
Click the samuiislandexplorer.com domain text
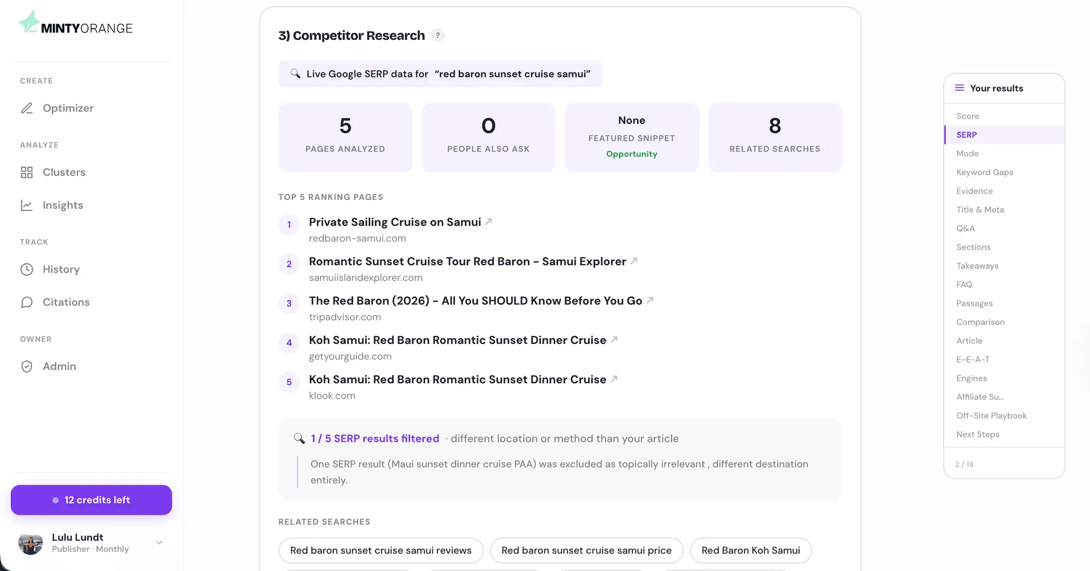pyautogui.click(x=366, y=278)
